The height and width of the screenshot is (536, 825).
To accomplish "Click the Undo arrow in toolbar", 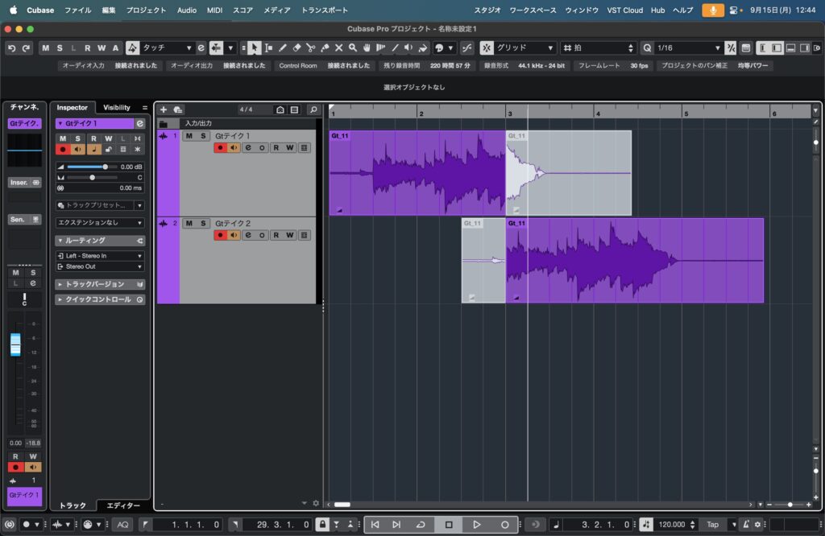I will click(x=11, y=48).
